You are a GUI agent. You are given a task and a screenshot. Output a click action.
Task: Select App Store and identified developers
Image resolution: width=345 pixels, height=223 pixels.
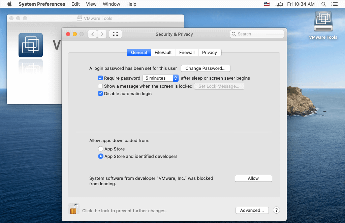[x=100, y=156]
